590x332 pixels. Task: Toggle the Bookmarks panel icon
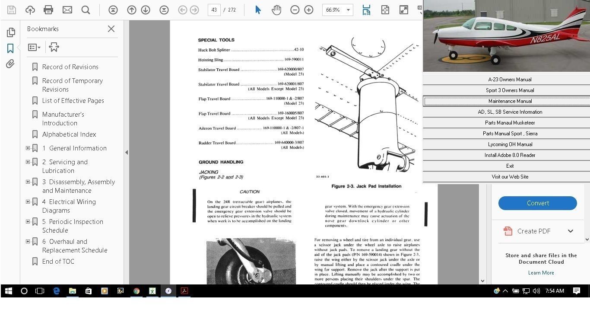[10, 48]
